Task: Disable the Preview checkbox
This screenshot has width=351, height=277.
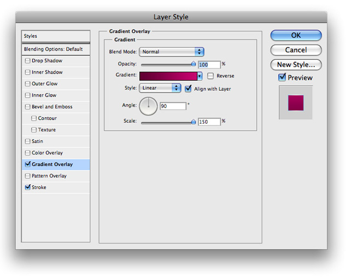Action: click(x=282, y=77)
